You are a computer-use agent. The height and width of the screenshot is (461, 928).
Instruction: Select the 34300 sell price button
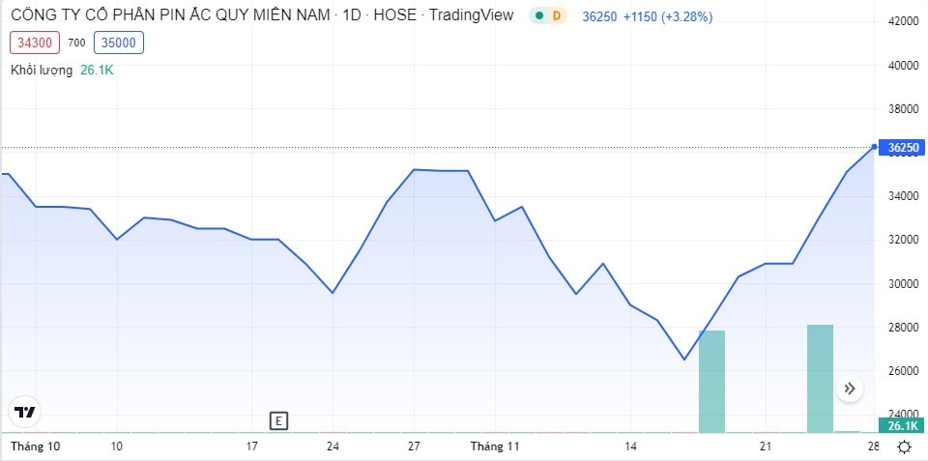(35, 43)
